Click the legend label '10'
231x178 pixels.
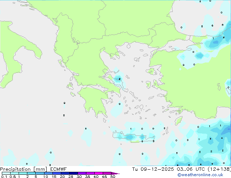pos(46,177)
